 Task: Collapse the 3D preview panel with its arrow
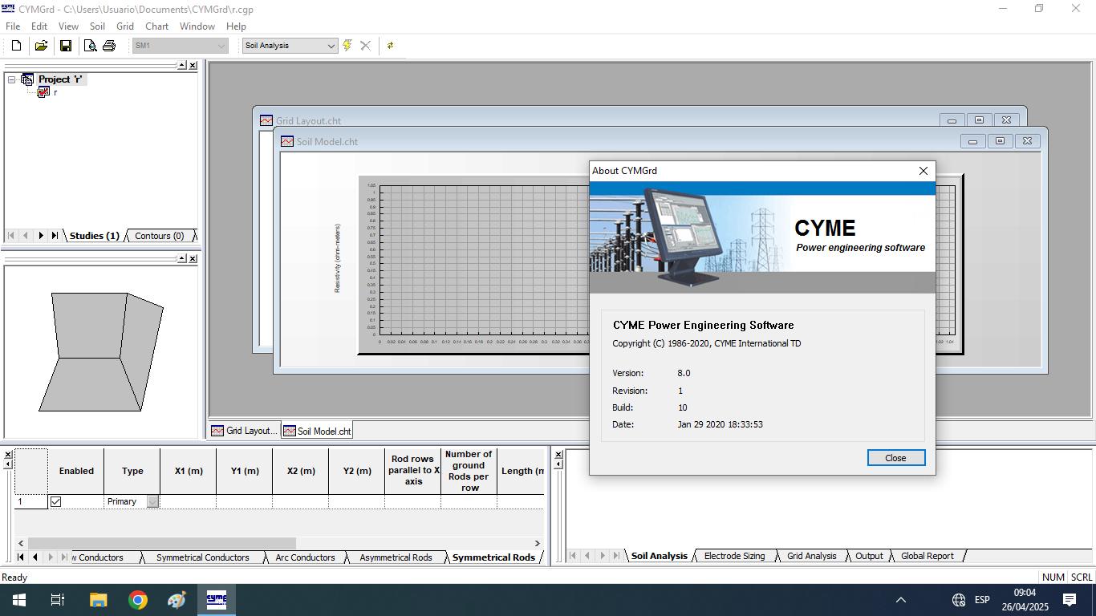coord(181,258)
